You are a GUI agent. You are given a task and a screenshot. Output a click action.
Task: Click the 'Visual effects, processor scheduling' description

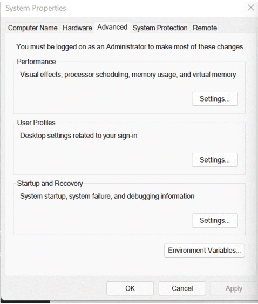(128, 75)
